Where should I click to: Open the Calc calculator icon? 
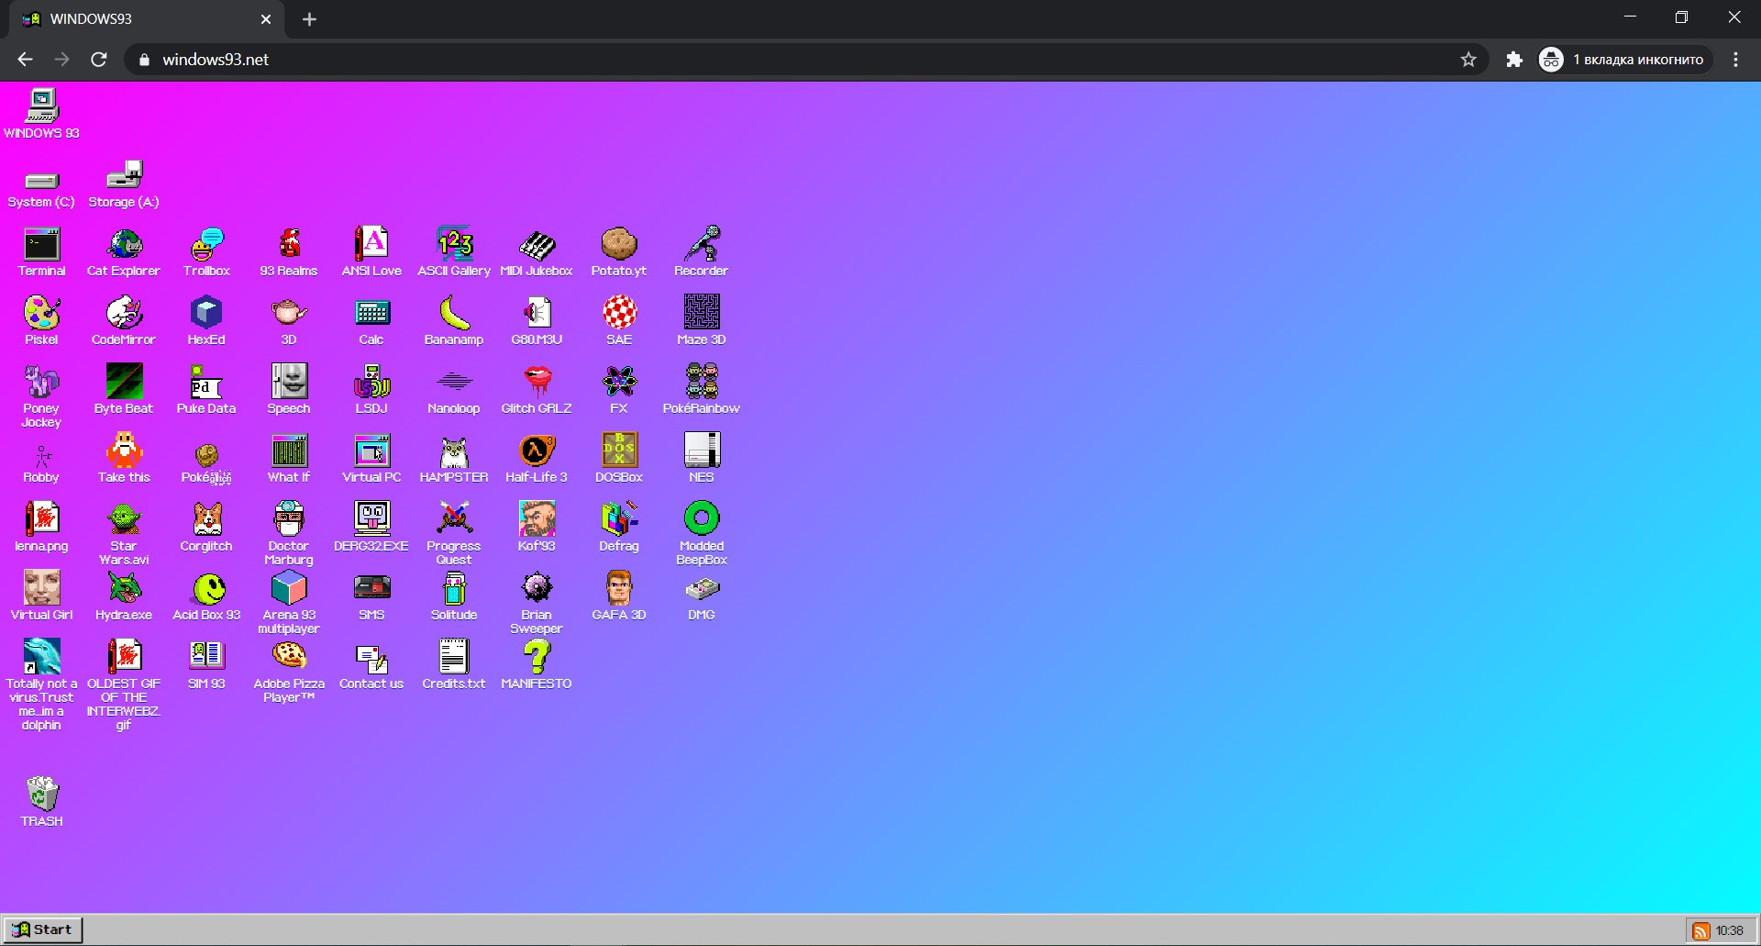tap(371, 320)
